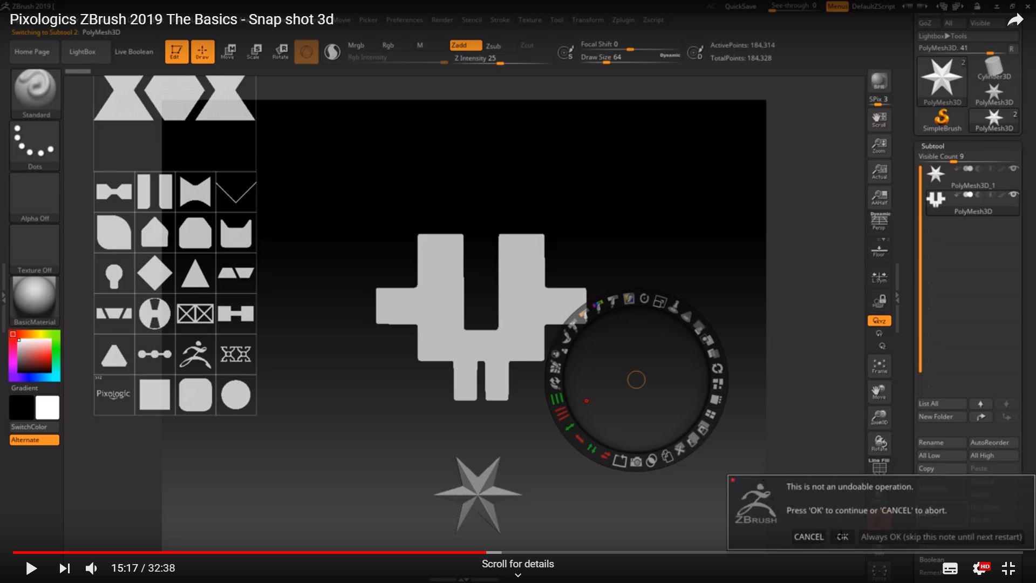Toggle Line Fill polyframe
1036x583 pixels.
pos(880,466)
